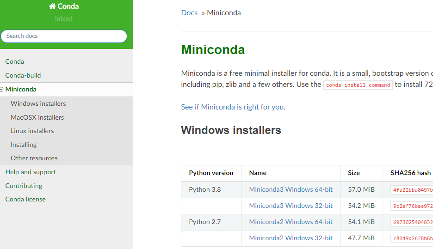Go to MacOSX installers section

coord(37,117)
